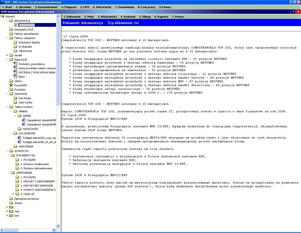Click the W obsłudze folder icon
301x233 pixels.
click(x=15, y=46)
